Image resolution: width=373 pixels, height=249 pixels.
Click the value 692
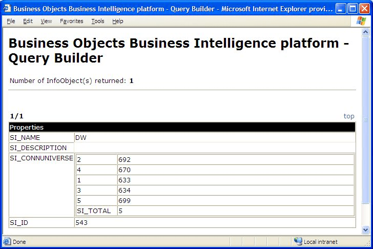[x=125, y=159]
